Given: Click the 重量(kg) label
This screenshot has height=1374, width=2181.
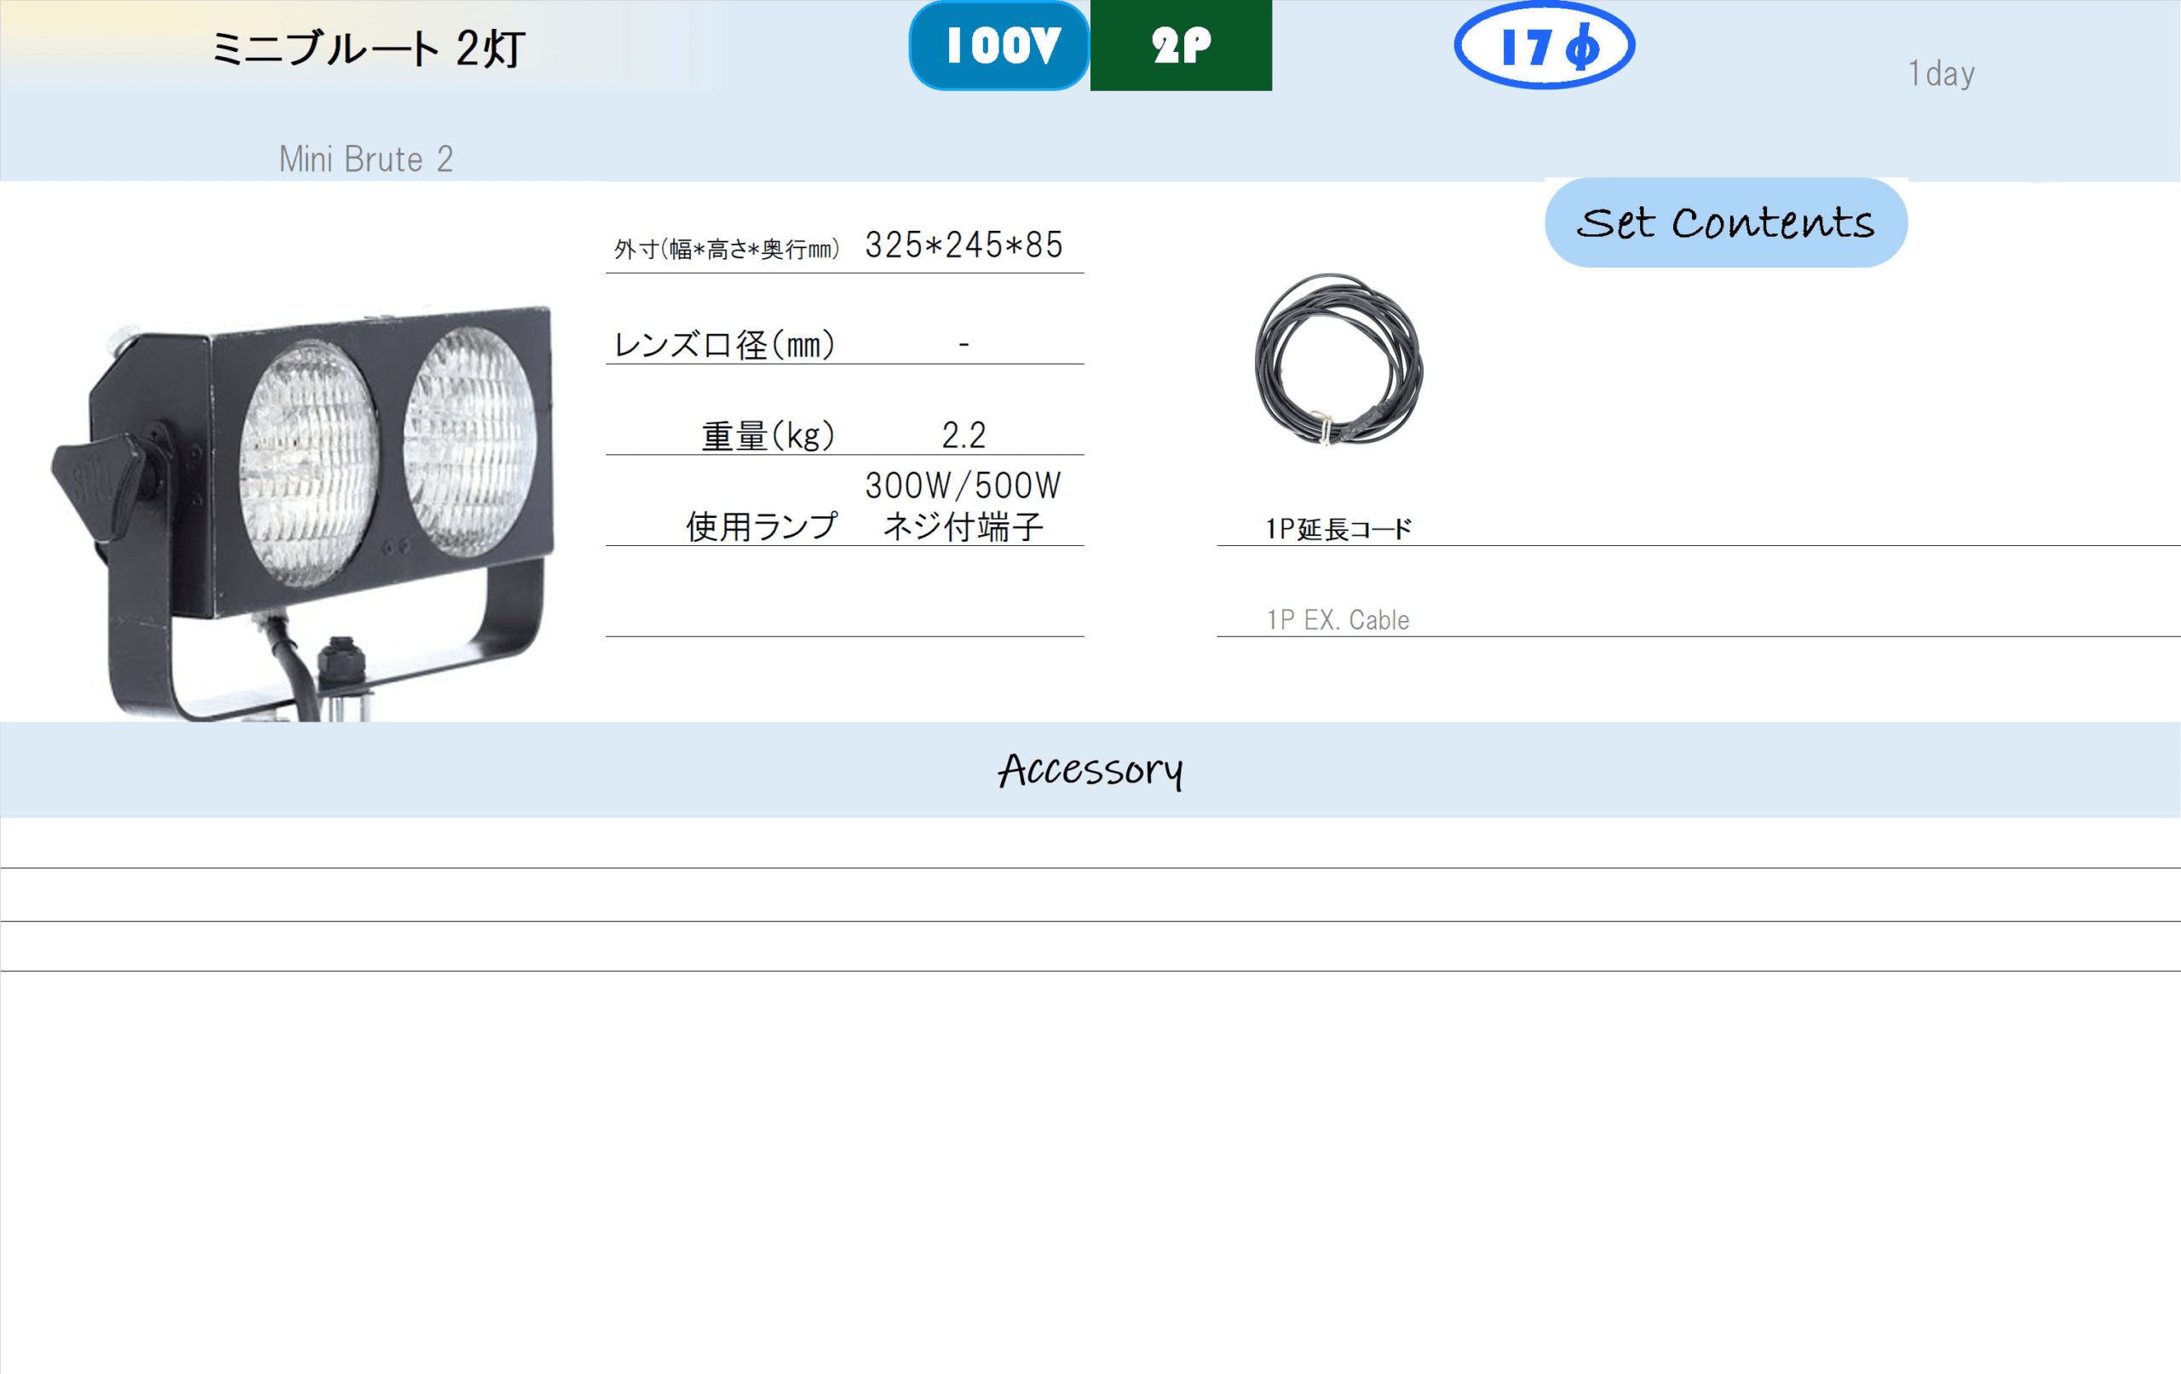Looking at the screenshot, I should click(768, 437).
